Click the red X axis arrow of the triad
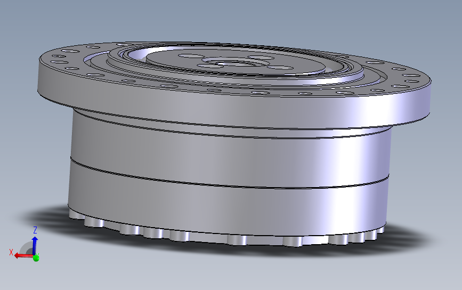The width and height of the screenshot is (462, 290). tap(23, 255)
